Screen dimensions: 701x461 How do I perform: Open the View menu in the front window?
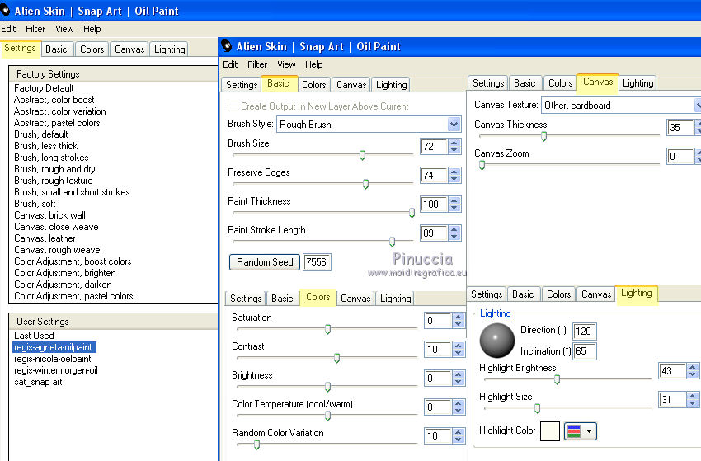[286, 64]
